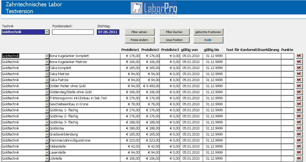This screenshot has width=306, height=162.
Task: Delete the Geschiebeeinbau in Krone row
Action: tap(299, 104)
